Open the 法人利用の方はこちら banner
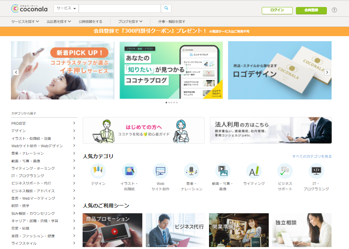 (271, 131)
